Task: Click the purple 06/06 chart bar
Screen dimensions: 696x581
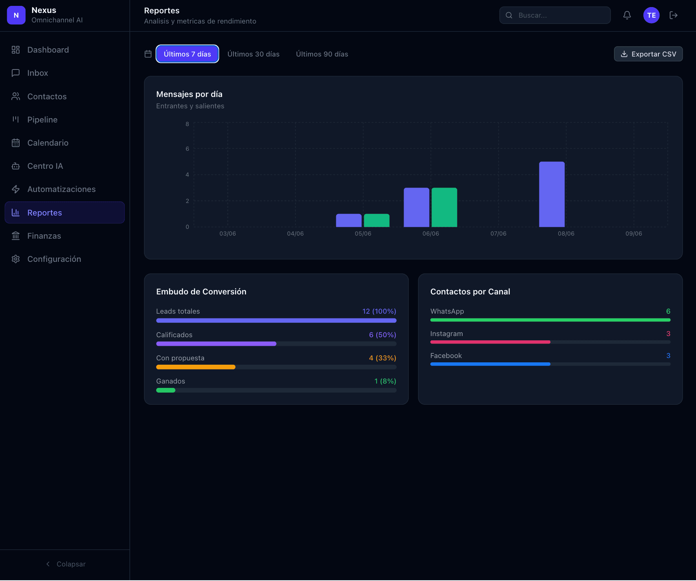Action: pos(416,207)
